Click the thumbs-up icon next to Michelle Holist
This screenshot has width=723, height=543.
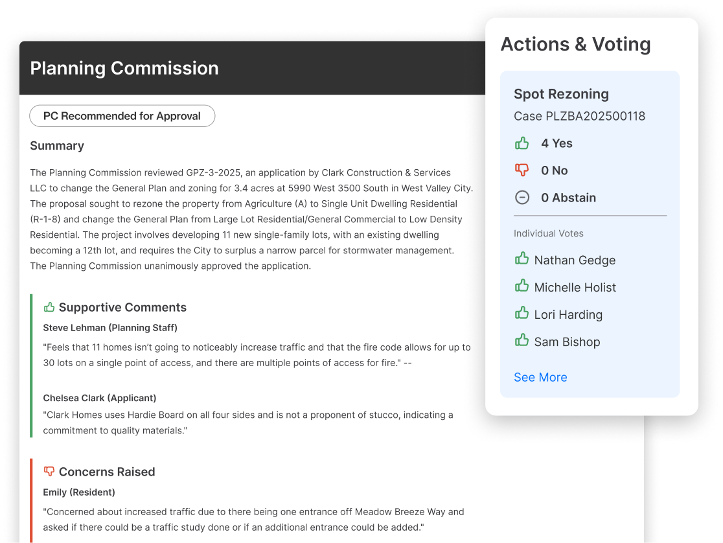[522, 286]
